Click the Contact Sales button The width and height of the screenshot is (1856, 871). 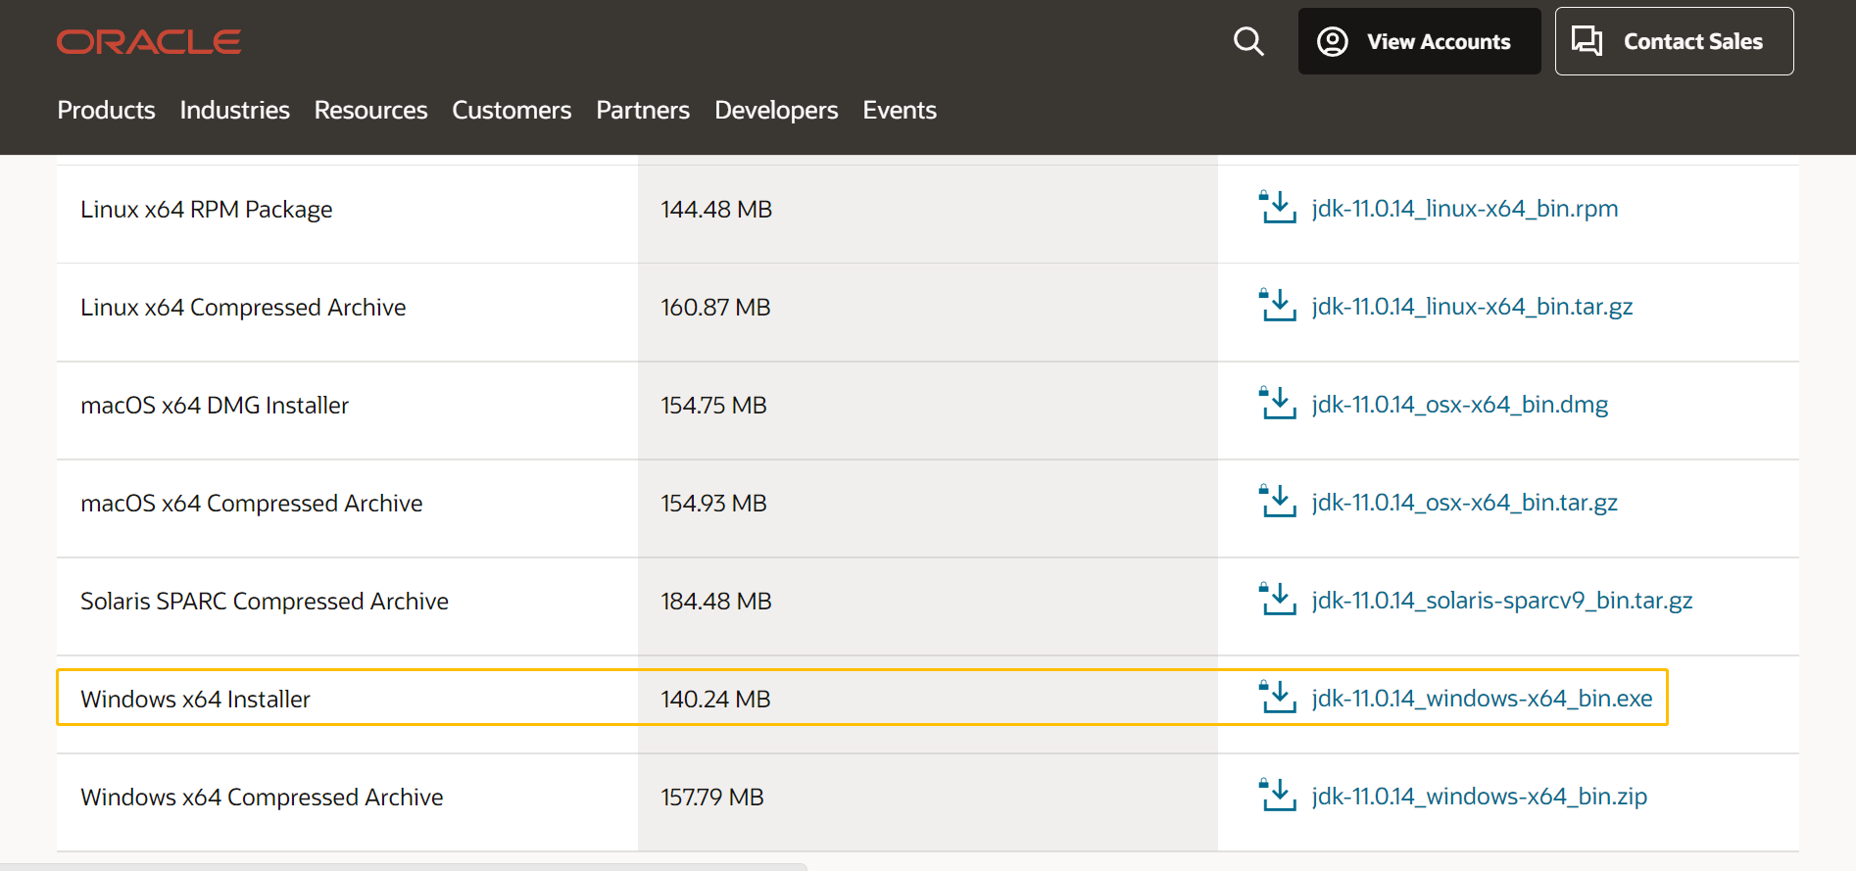(1674, 41)
